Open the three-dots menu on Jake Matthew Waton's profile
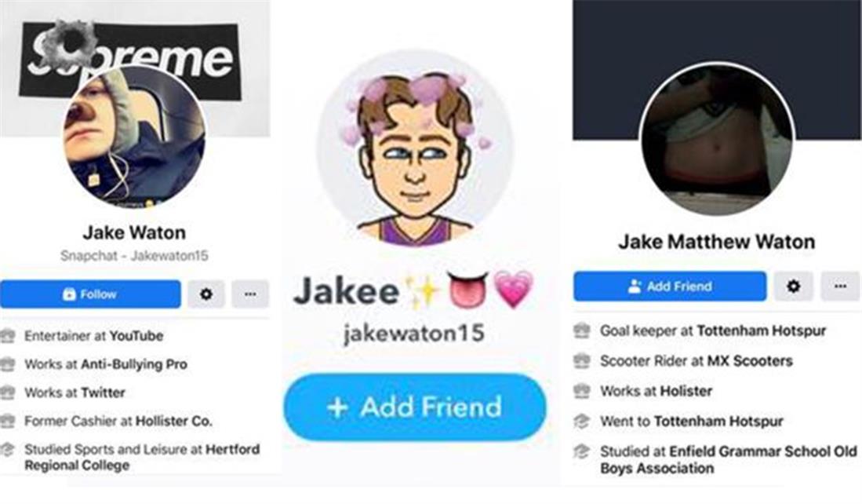Screen dimensions: 862x504 [840, 286]
